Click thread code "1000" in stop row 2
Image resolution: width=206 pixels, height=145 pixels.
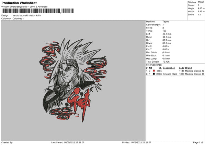[182, 74]
